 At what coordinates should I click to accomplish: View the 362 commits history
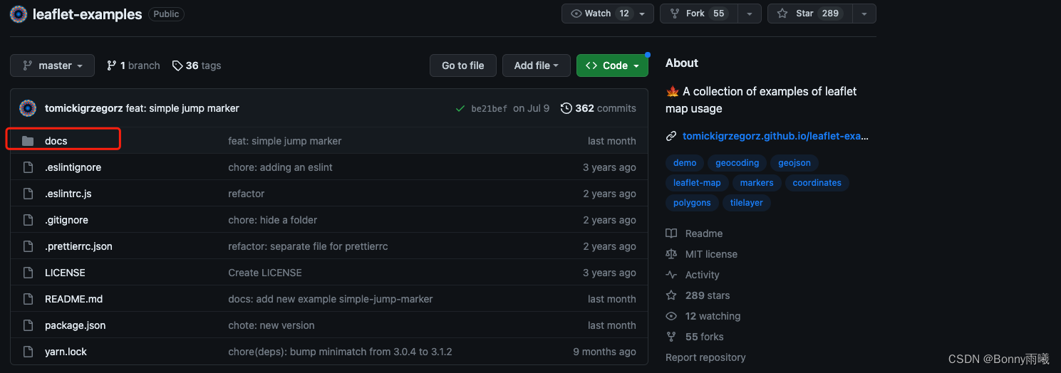[599, 108]
